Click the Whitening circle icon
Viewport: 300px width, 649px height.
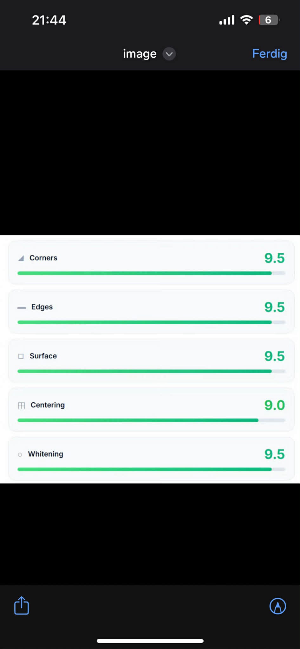[x=20, y=455]
